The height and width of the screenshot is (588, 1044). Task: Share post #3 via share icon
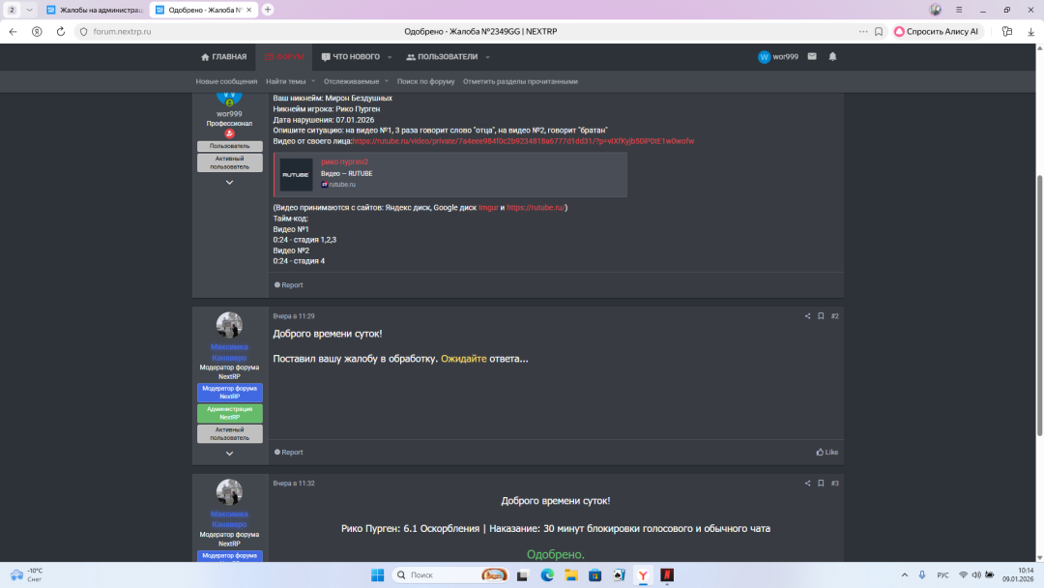807,484
